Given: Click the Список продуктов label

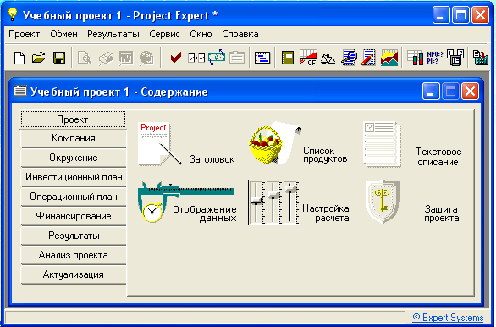Looking at the screenshot, I should tap(325, 155).
